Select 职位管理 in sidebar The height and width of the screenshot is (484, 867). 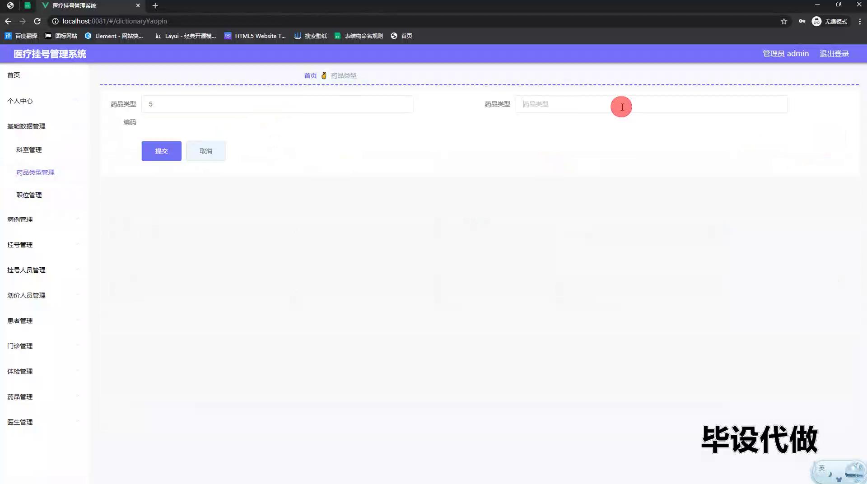29,195
